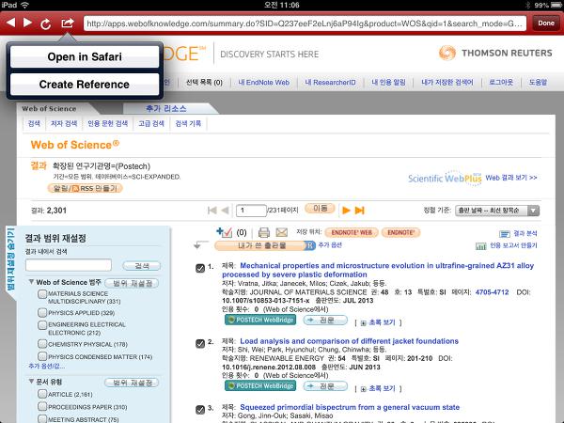Open 저자 검색 author search tab
Image resolution: width=564 pixels, height=423 pixels.
pos(64,124)
